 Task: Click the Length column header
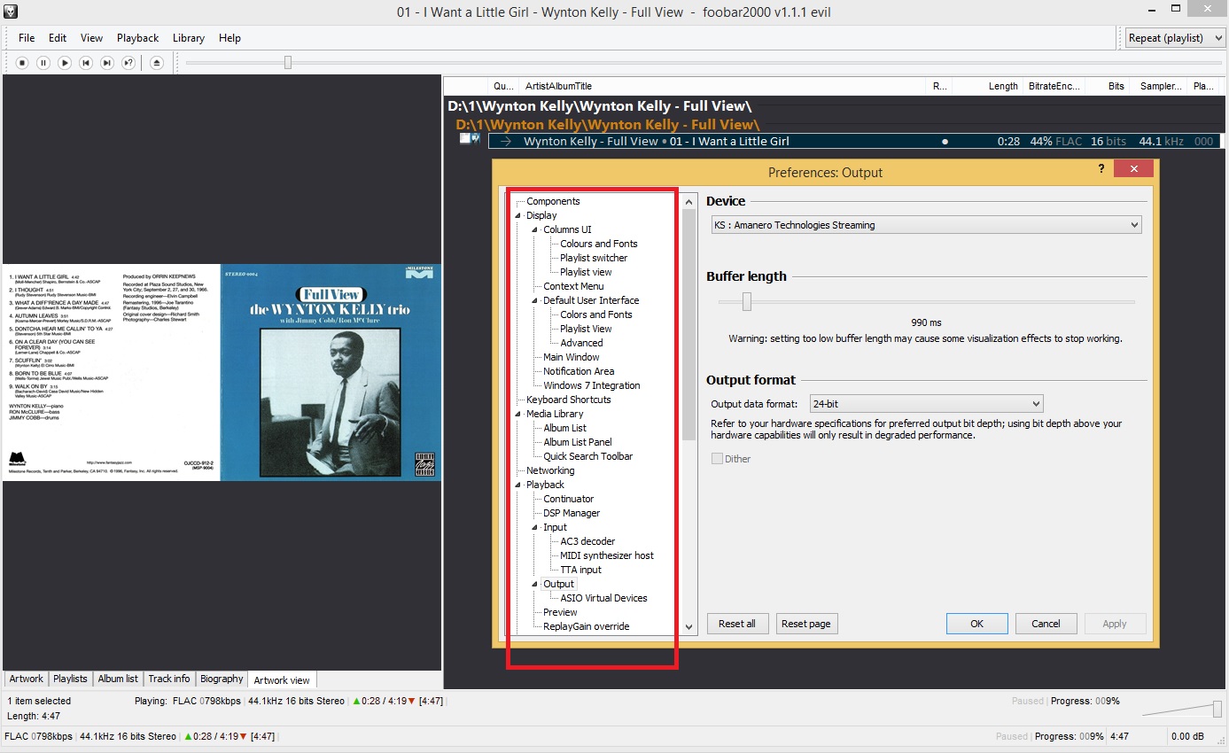click(x=988, y=86)
